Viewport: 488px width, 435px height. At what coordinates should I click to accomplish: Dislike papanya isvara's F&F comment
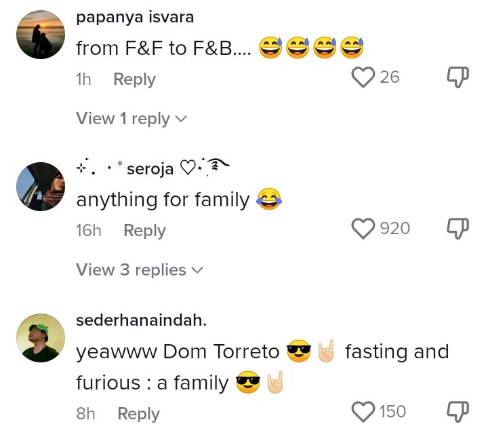click(x=458, y=77)
